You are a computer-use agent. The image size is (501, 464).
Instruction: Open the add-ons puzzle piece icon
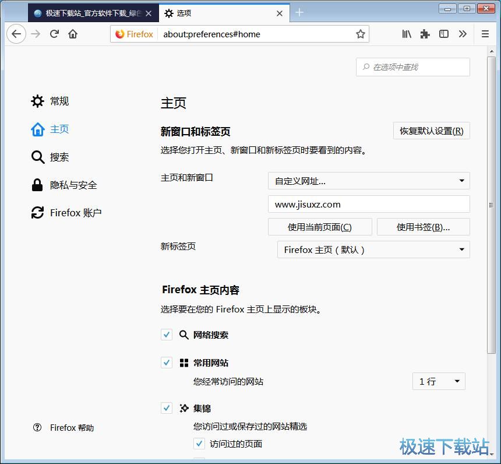point(425,34)
